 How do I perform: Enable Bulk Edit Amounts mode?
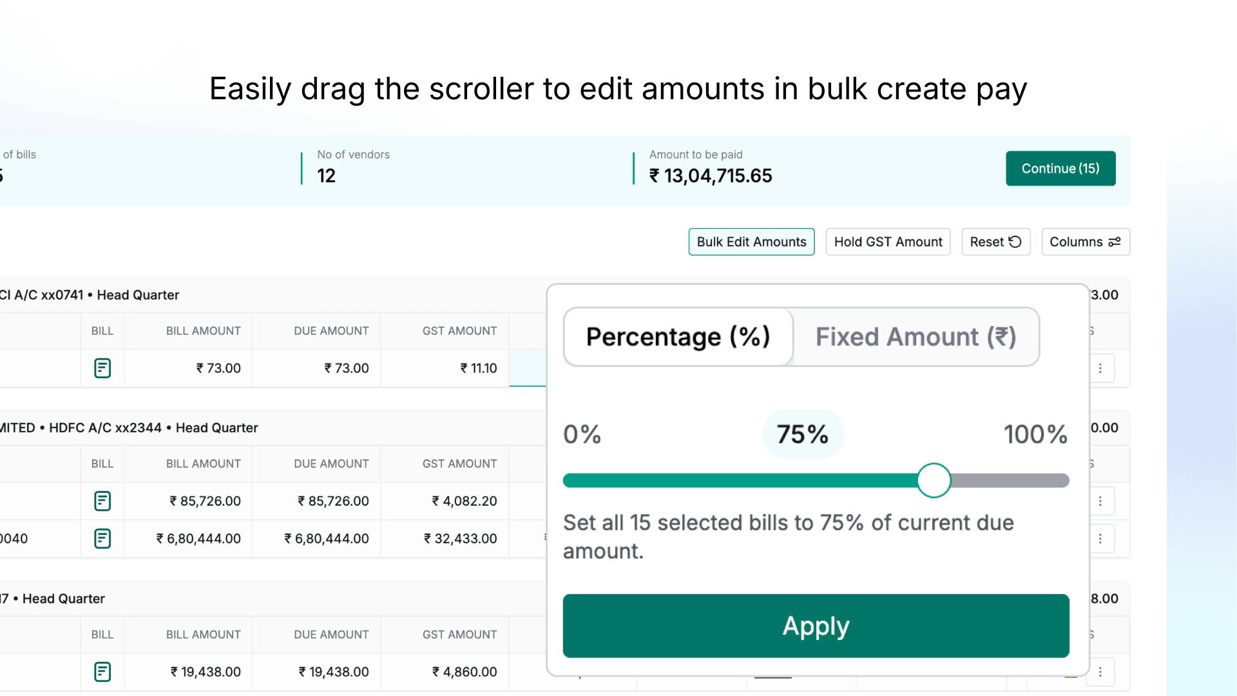tap(751, 242)
